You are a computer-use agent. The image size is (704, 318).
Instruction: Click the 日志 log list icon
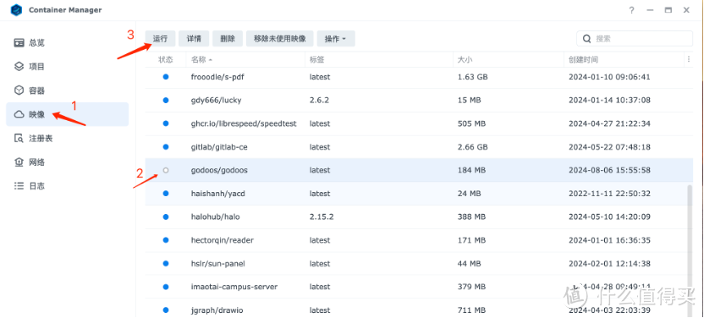click(19, 186)
